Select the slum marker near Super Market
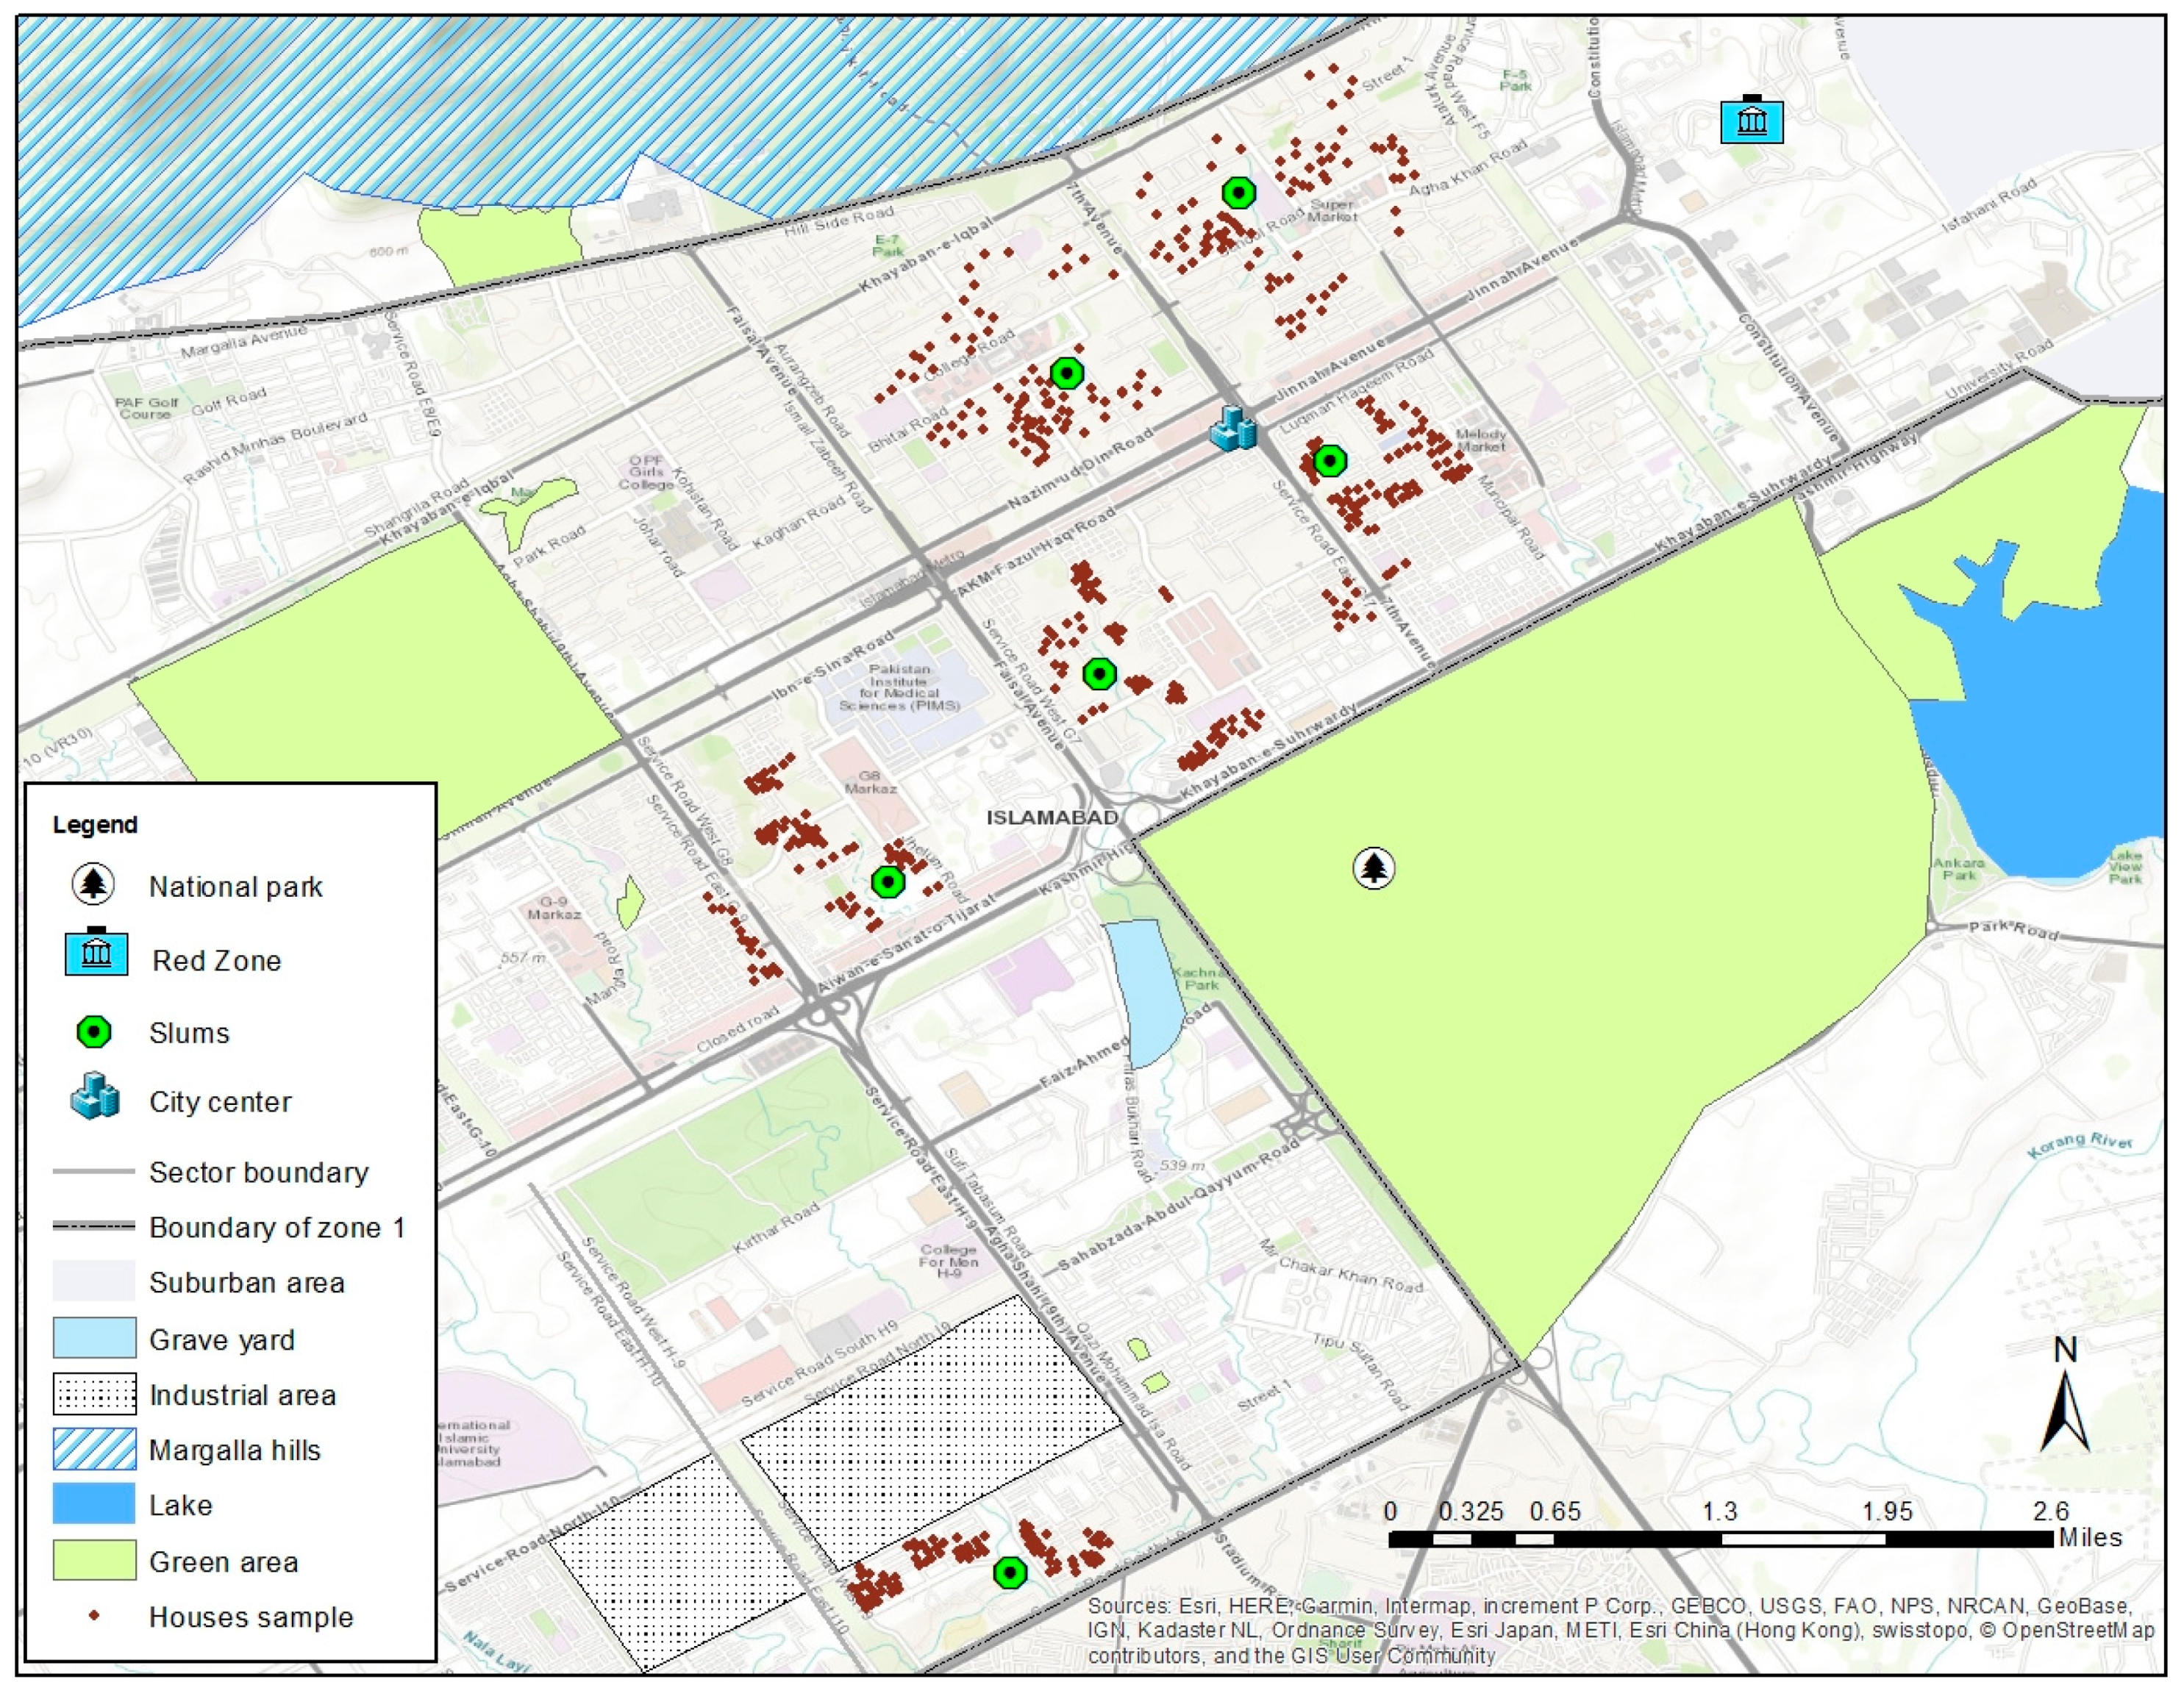The image size is (2184, 1696). (x=1239, y=192)
